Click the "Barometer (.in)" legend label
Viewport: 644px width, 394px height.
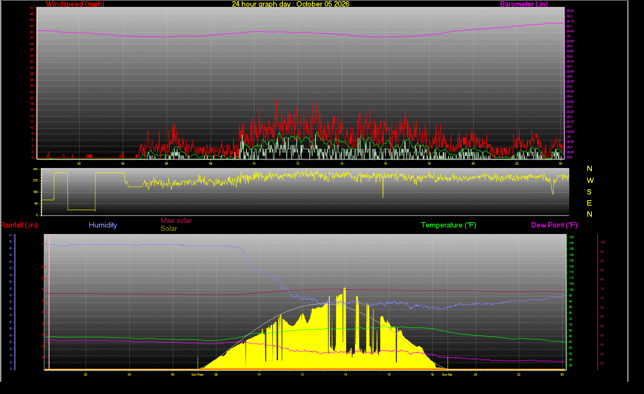[x=524, y=4]
